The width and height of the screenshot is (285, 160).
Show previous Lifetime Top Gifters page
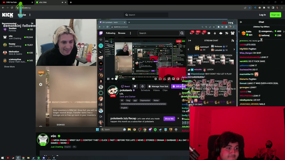239,32
